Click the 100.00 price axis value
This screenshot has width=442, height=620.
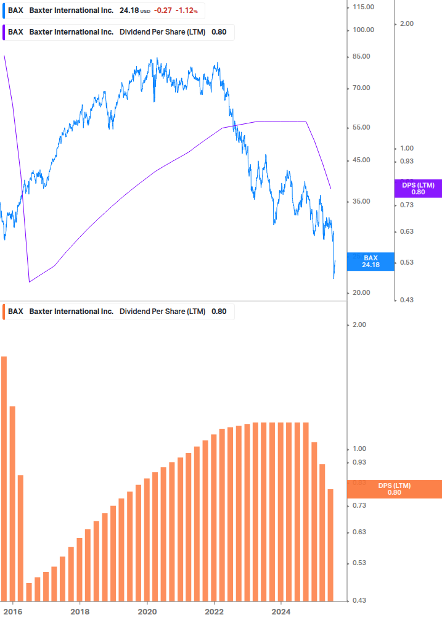pos(363,30)
